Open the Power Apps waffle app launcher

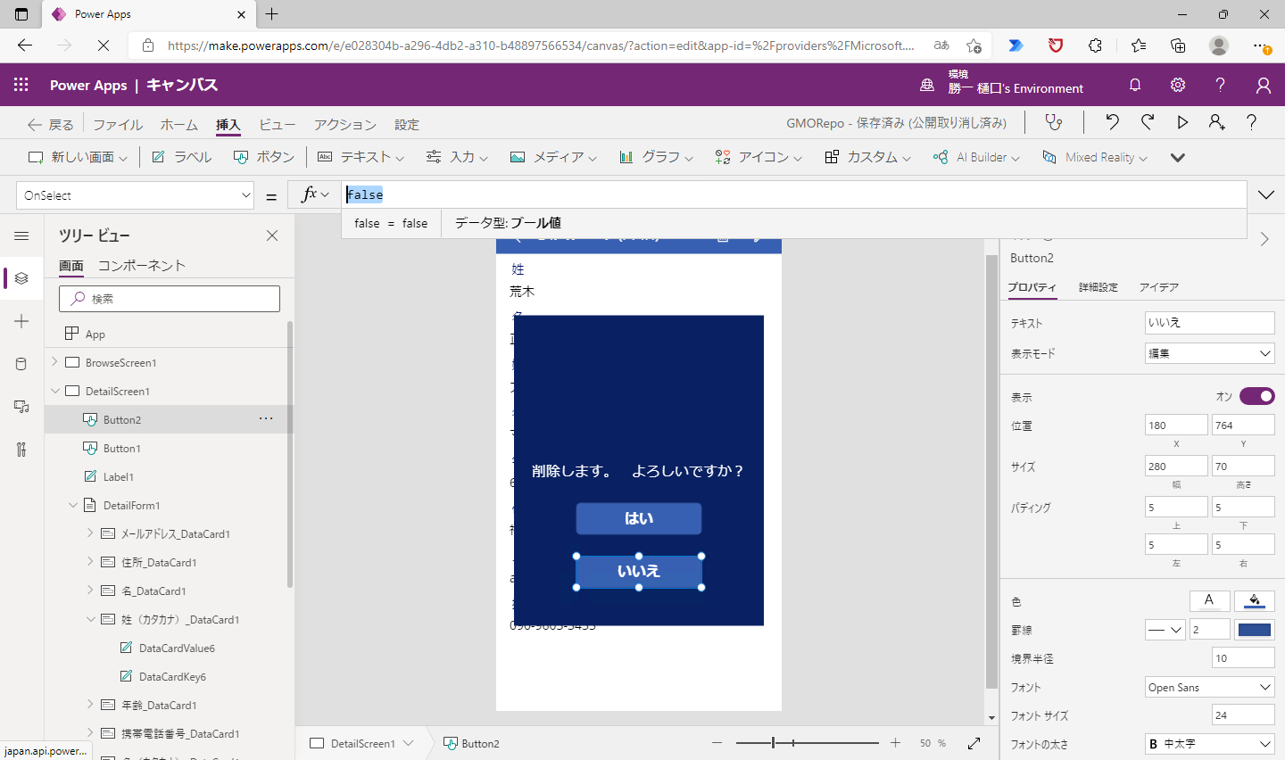pos(21,85)
